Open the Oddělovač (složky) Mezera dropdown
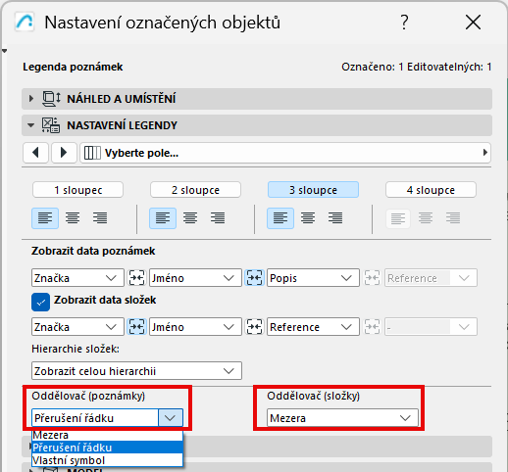 342,418
